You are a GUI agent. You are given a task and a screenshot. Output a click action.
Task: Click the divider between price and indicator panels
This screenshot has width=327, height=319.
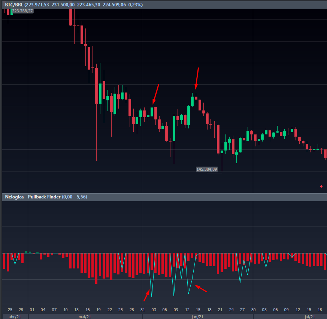pos(163,193)
